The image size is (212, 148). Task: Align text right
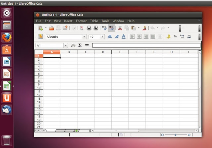(146, 36)
